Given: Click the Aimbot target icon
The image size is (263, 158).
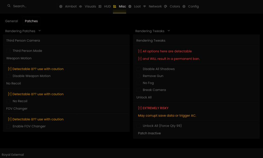Looking at the screenshot, I should click(x=61, y=6).
